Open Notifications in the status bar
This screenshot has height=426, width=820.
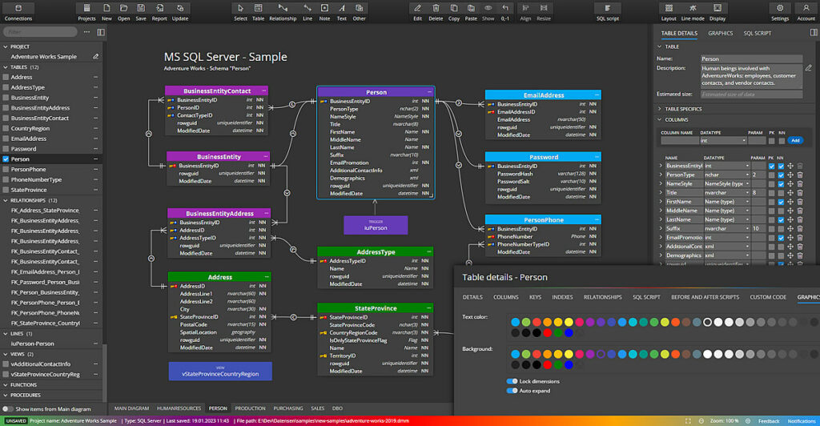pyautogui.click(x=801, y=420)
